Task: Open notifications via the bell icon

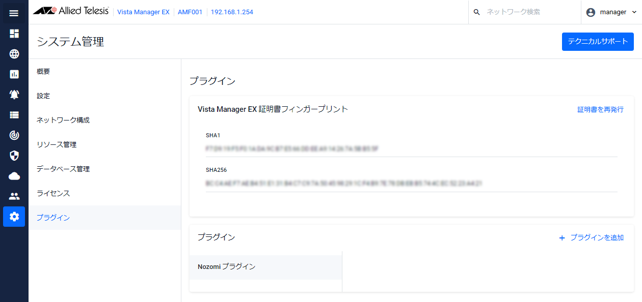Action: coord(14,94)
